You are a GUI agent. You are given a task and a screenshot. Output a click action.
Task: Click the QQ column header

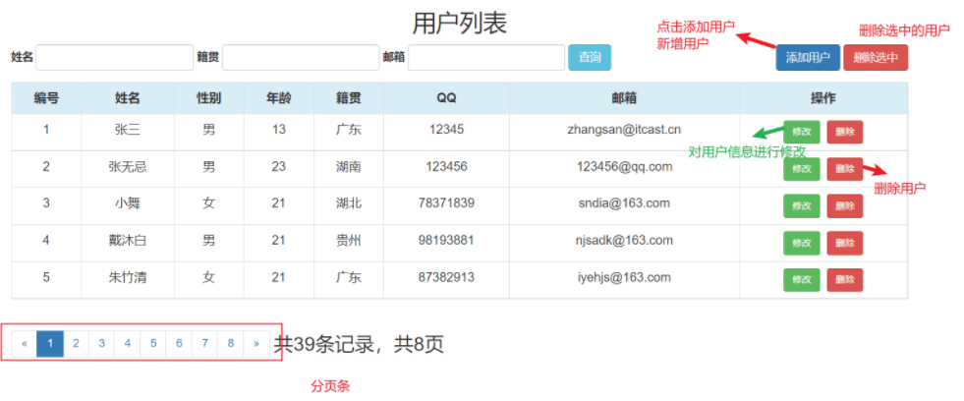pyautogui.click(x=446, y=97)
